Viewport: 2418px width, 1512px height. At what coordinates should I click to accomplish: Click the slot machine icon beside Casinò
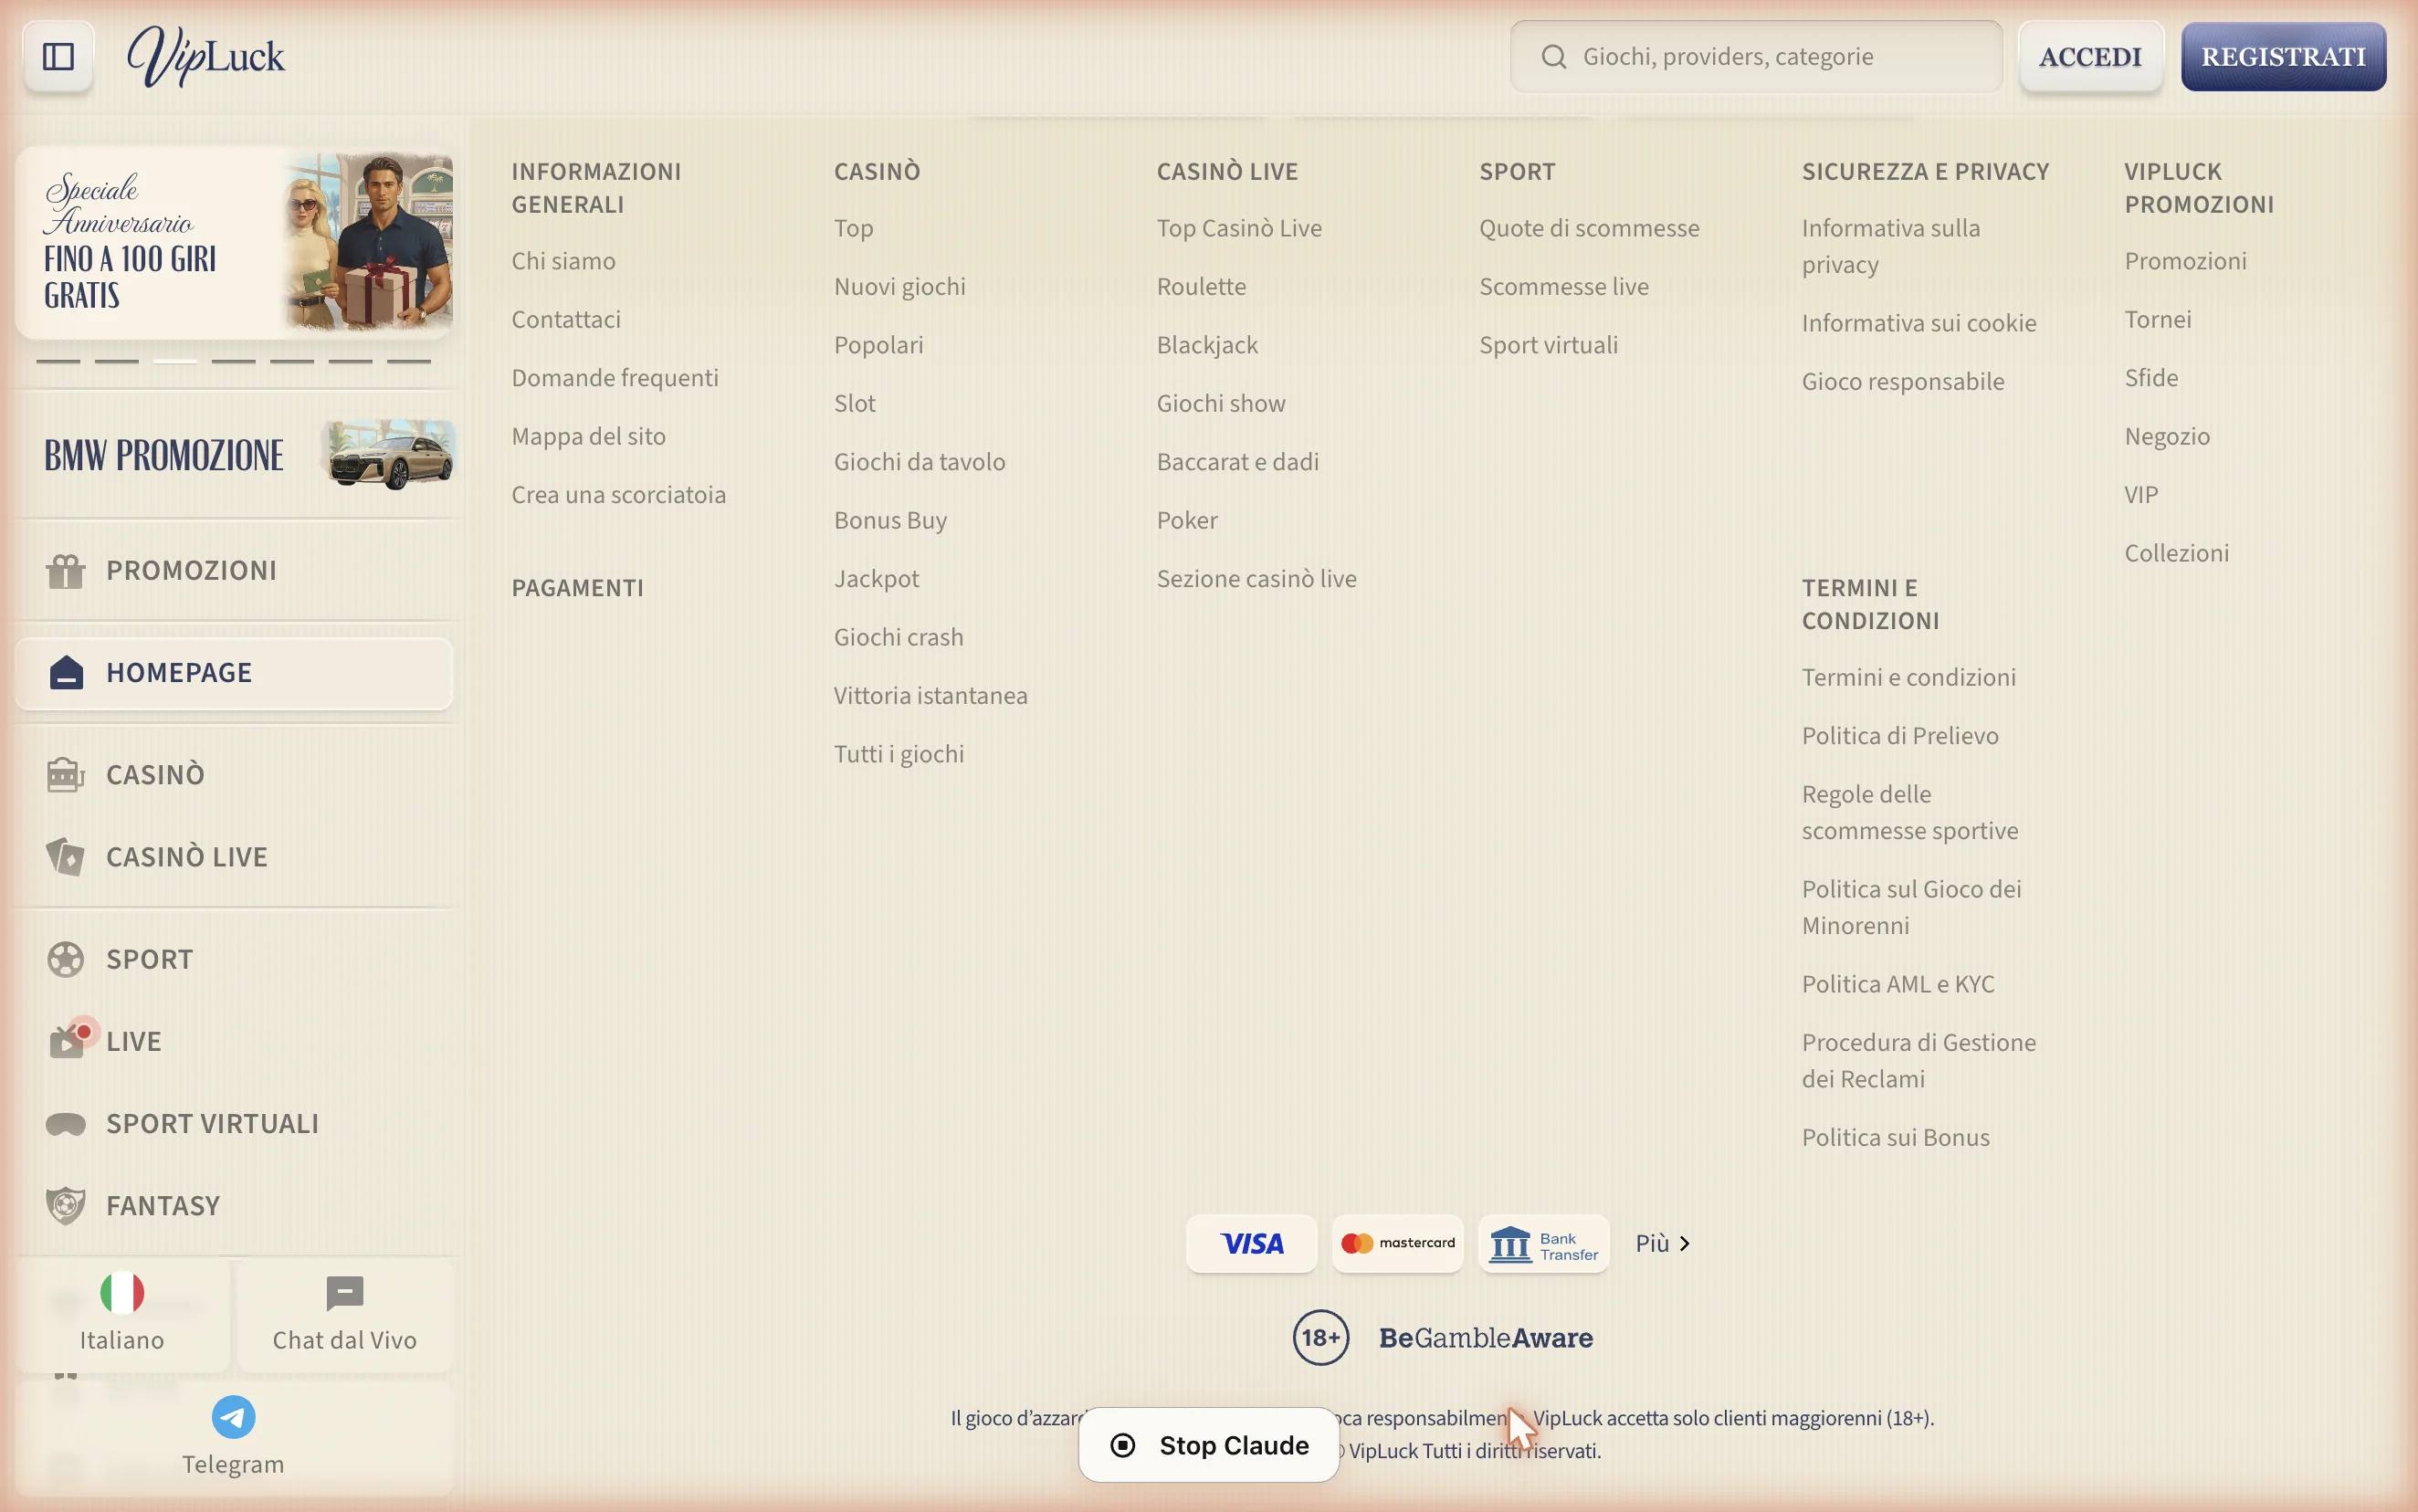click(x=66, y=775)
